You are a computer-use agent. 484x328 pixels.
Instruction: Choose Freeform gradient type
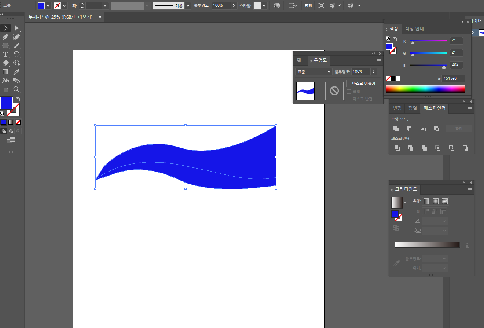pyautogui.click(x=445, y=201)
